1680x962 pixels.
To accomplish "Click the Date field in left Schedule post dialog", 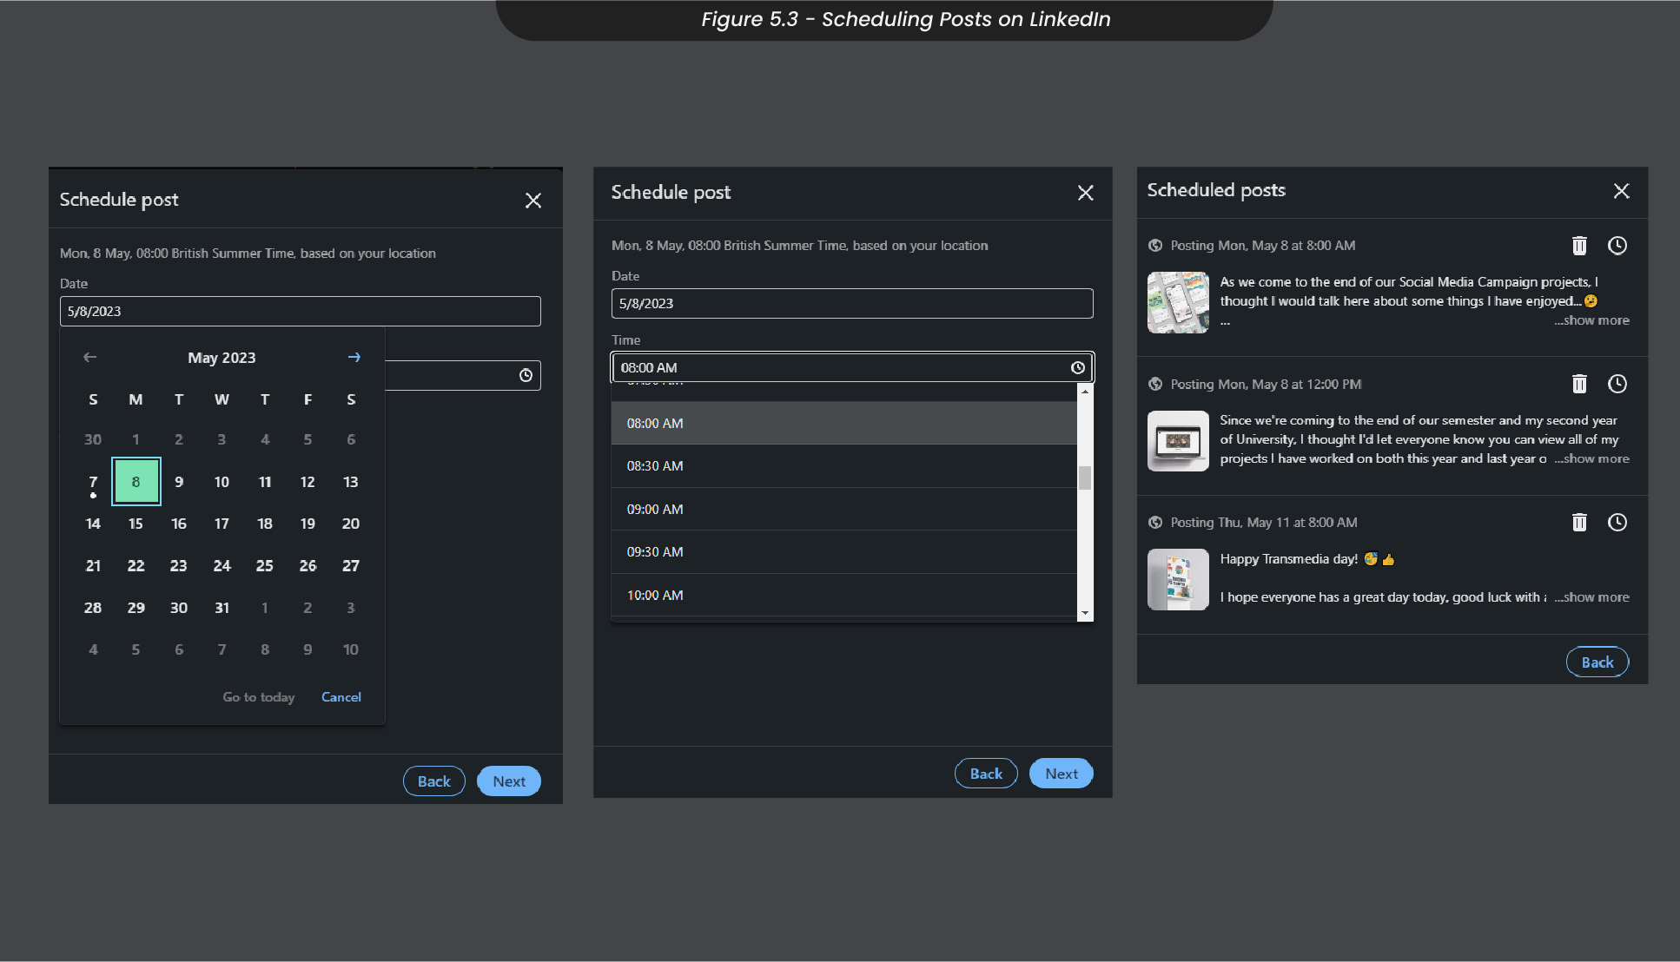I will tap(300, 312).
